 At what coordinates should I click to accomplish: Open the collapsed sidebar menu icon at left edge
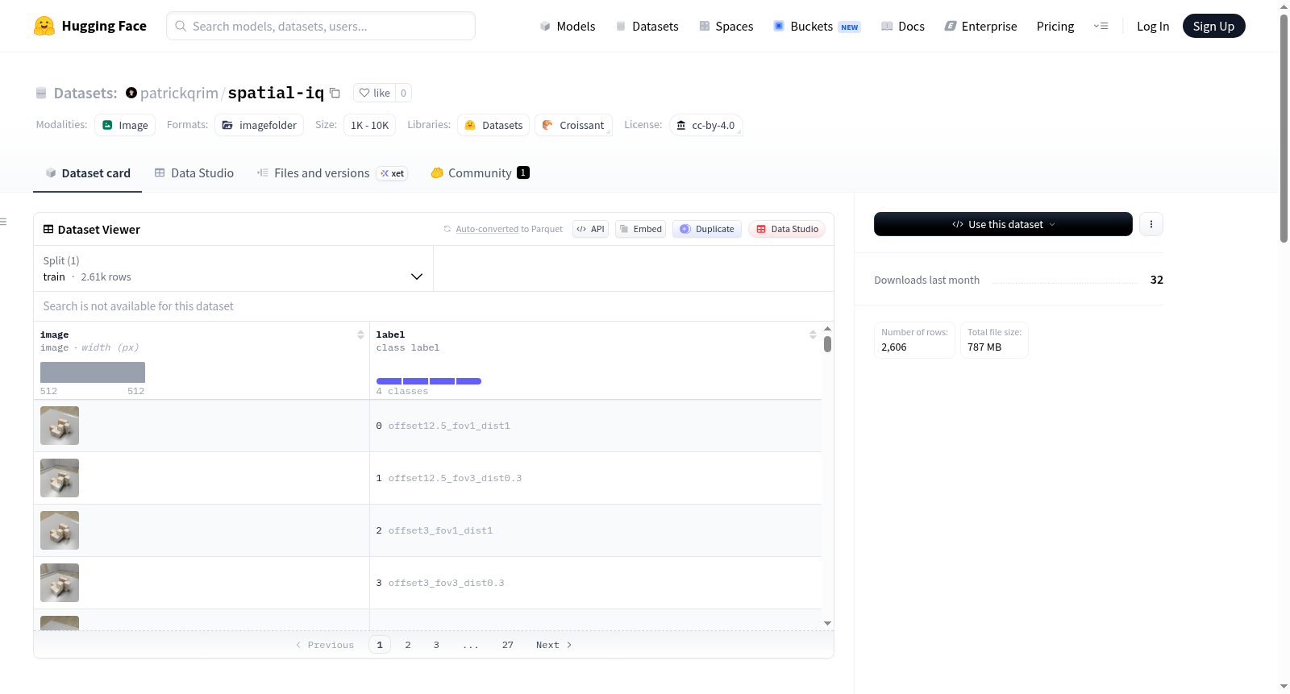click(x=3, y=222)
